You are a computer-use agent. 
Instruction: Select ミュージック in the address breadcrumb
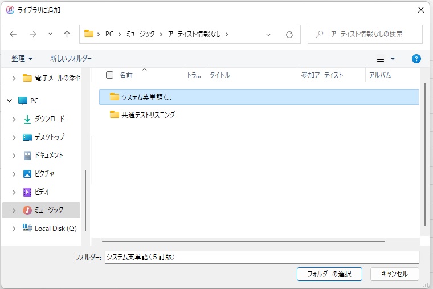[141, 34]
